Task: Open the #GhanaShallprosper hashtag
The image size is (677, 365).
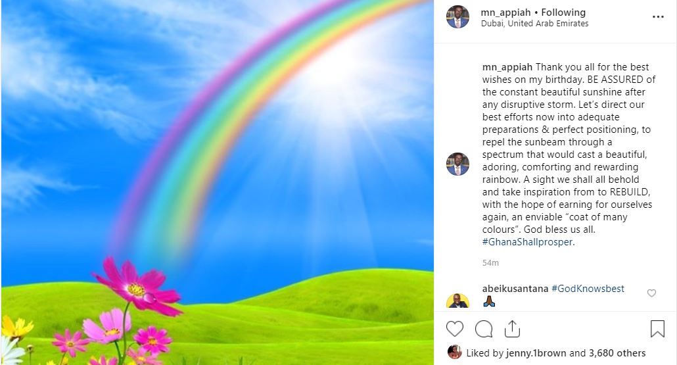Action: point(527,242)
